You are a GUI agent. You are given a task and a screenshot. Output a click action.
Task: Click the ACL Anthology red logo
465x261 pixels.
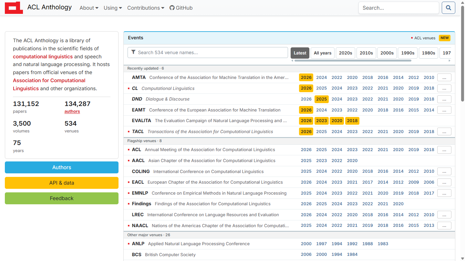[x=14, y=8]
